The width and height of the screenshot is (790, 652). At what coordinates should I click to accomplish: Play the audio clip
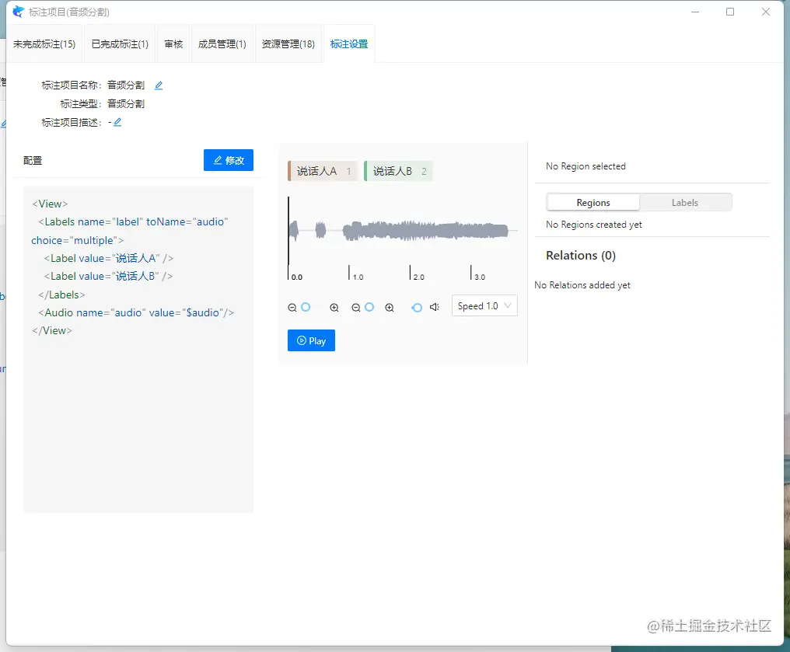(311, 340)
